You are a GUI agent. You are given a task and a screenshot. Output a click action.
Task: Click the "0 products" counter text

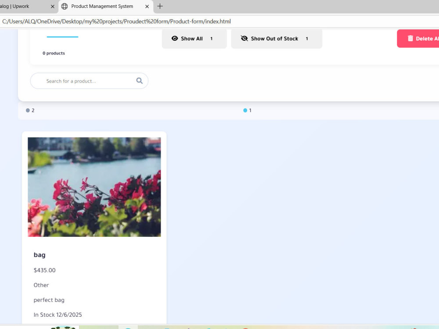tap(54, 53)
